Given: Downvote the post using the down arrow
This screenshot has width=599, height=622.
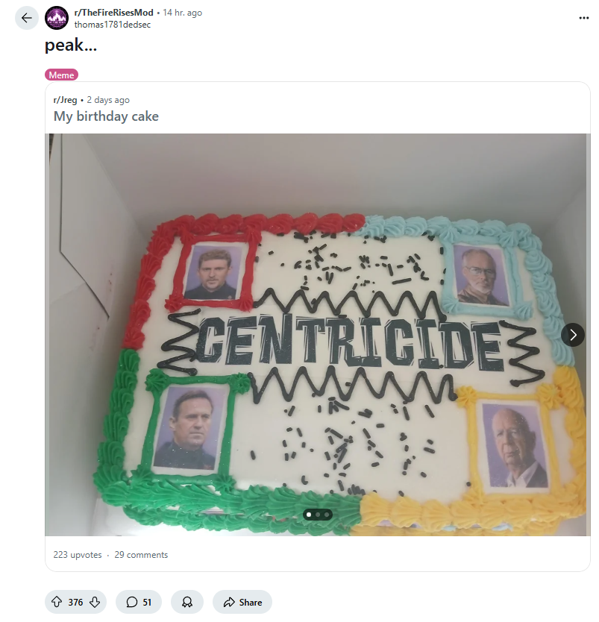Looking at the screenshot, I should click(x=95, y=602).
